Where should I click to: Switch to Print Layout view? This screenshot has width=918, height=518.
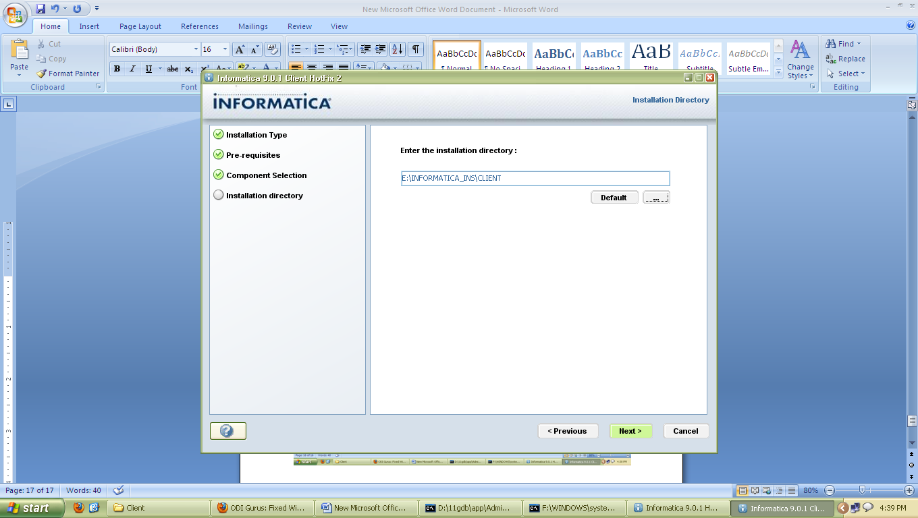(x=743, y=490)
